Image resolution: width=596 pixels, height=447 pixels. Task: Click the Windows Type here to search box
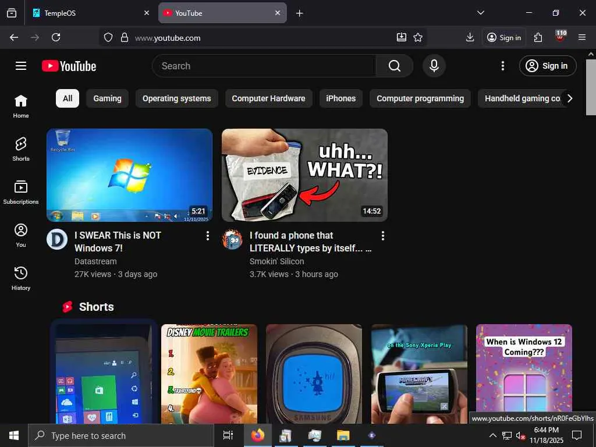point(121,435)
